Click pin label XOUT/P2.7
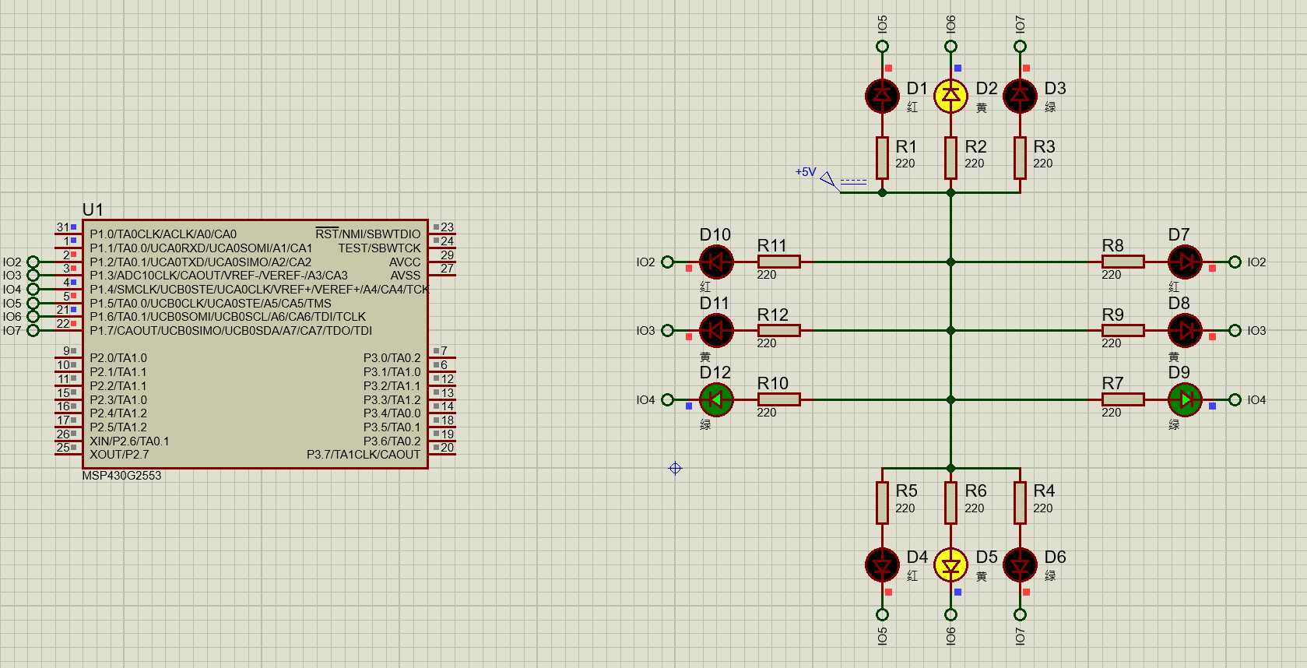 click(119, 455)
